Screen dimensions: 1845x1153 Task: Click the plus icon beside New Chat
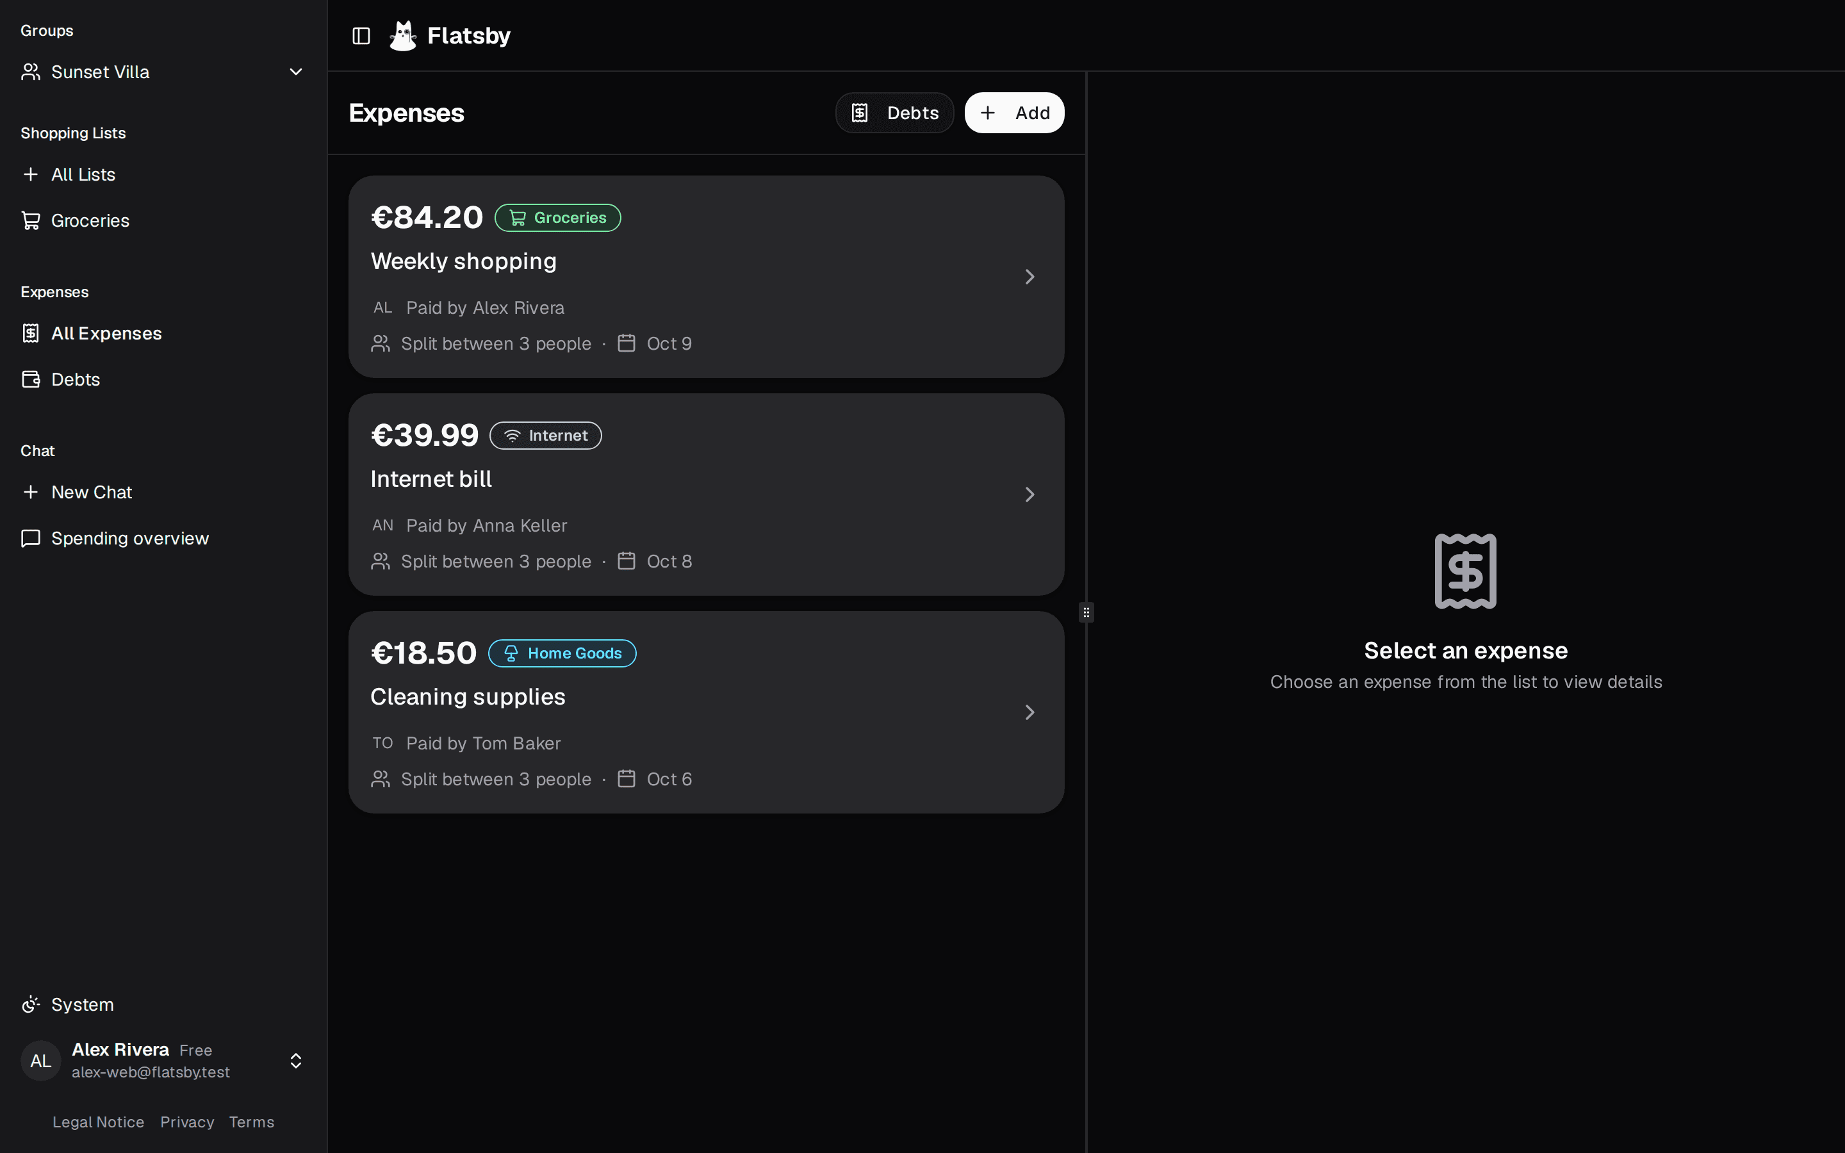coord(31,492)
